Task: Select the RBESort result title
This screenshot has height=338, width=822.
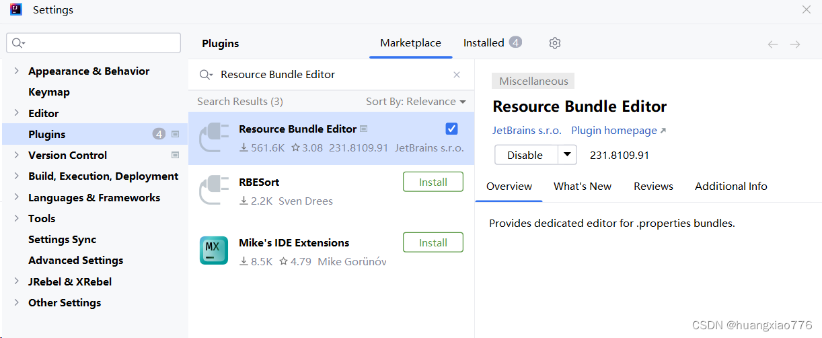Action: tap(259, 182)
